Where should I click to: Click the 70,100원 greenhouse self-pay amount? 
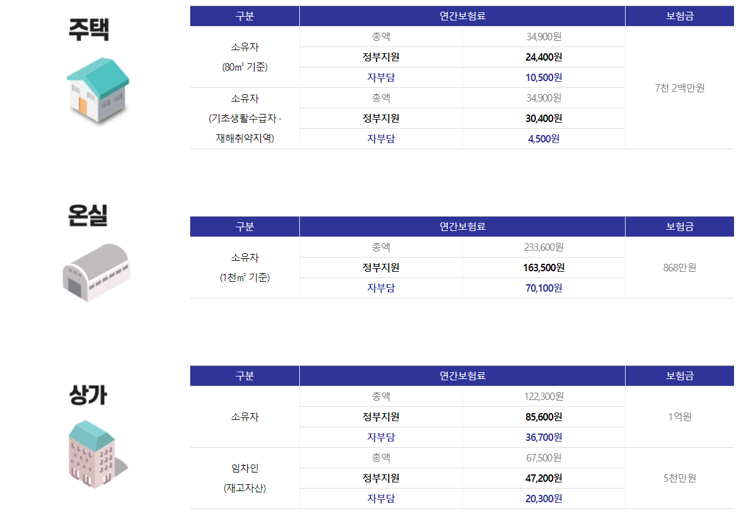(544, 288)
